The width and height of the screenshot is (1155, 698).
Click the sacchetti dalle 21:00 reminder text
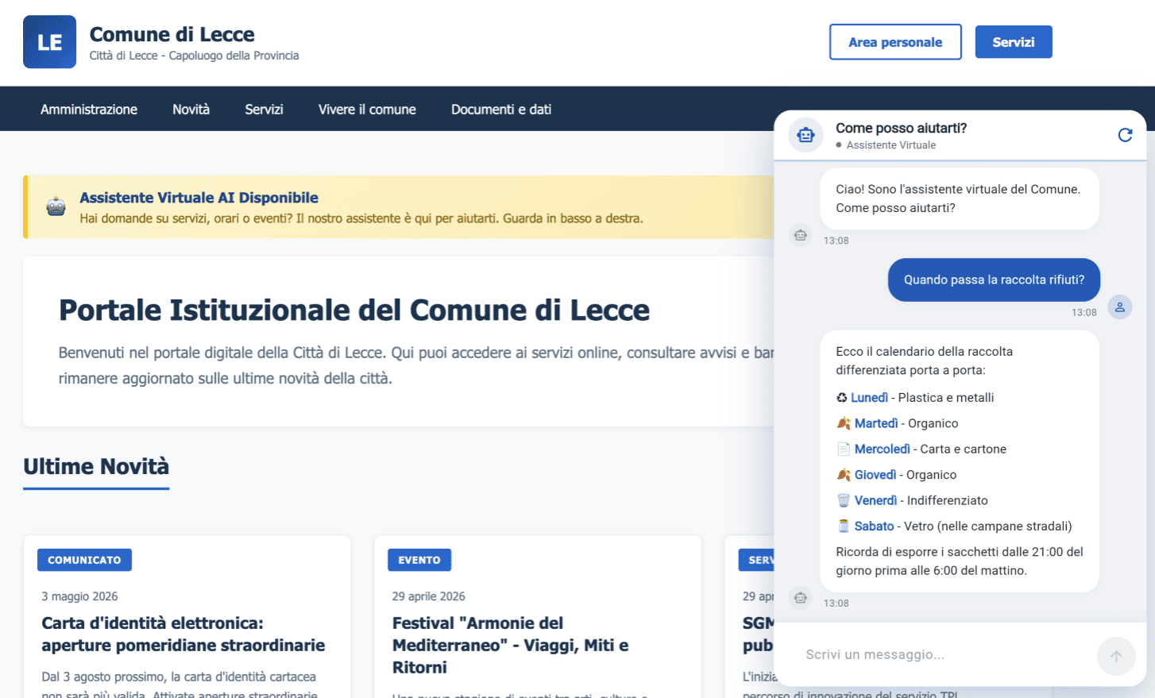(x=960, y=561)
